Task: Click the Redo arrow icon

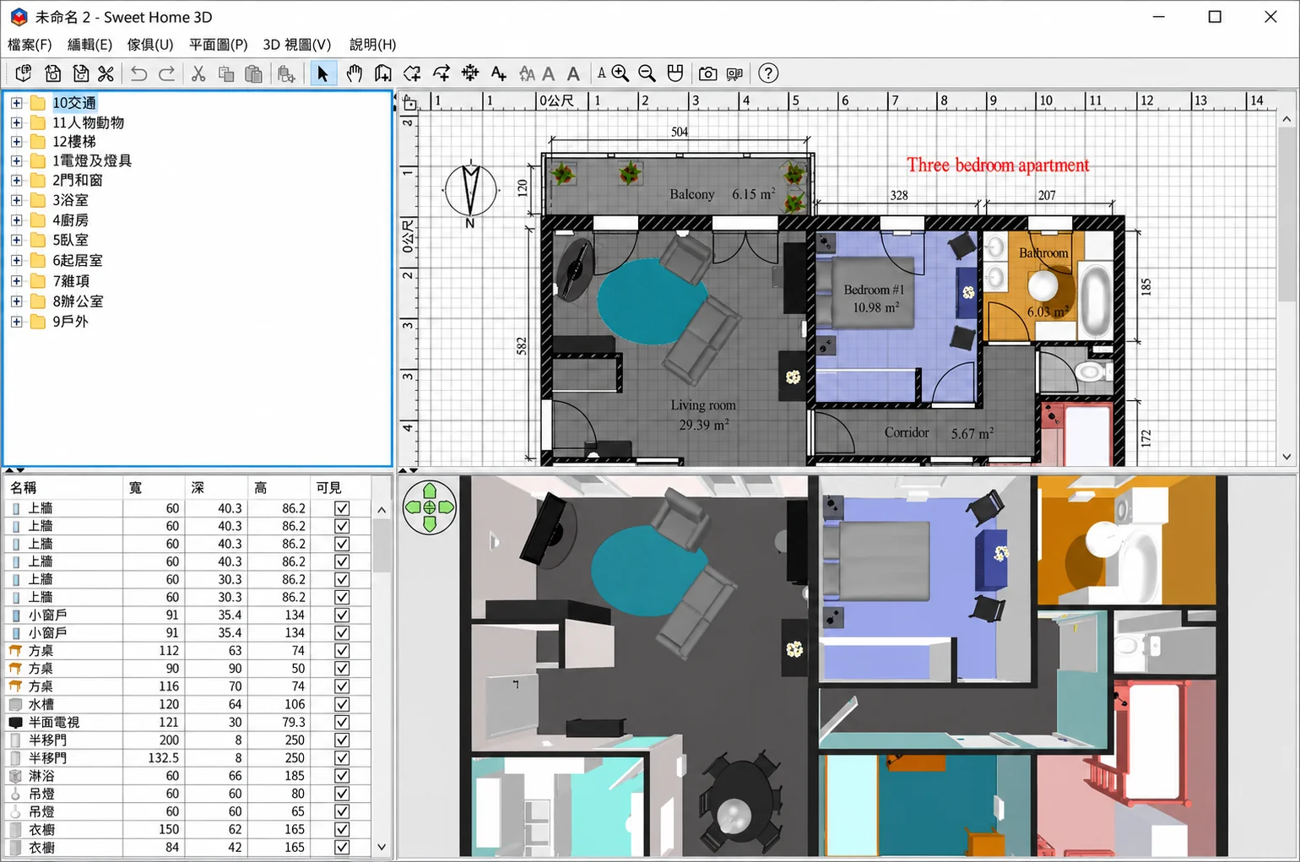Action: 167,73
